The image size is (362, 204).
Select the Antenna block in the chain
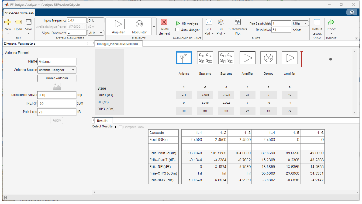(184, 58)
